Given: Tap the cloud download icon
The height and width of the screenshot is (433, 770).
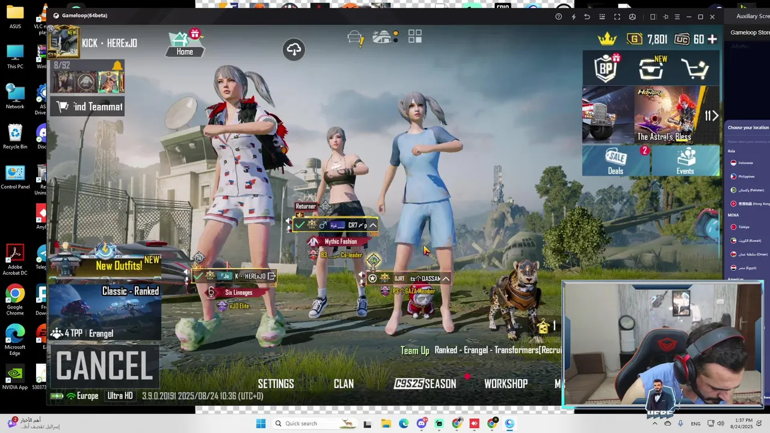Looking at the screenshot, I should click(294, 49).
